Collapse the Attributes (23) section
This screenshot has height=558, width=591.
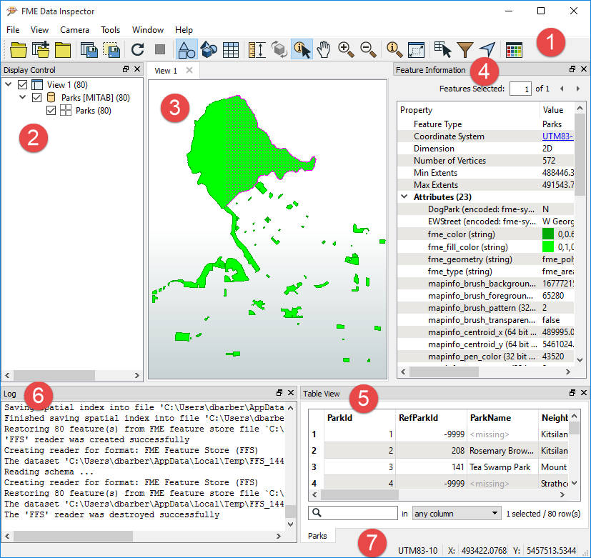click(x=404, y=196)
